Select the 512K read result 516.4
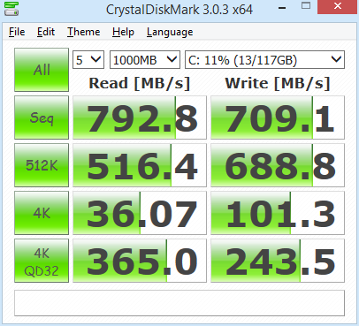 click(x=140, y=165)
